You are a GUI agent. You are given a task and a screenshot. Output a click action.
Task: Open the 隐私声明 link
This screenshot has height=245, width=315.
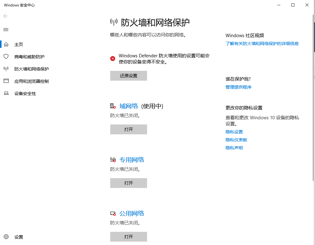(234, 148)
